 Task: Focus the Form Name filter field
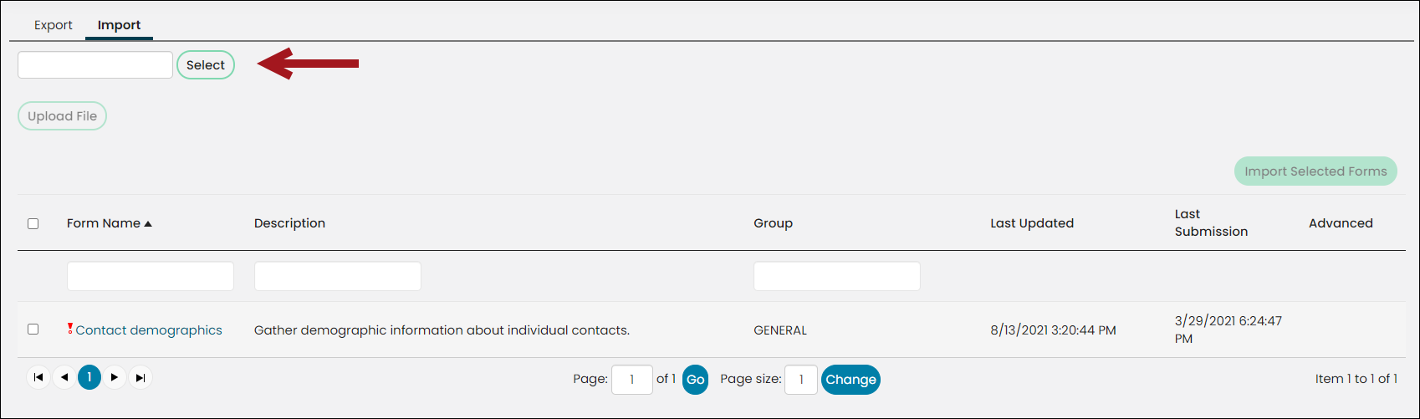[x=151, y=276]
